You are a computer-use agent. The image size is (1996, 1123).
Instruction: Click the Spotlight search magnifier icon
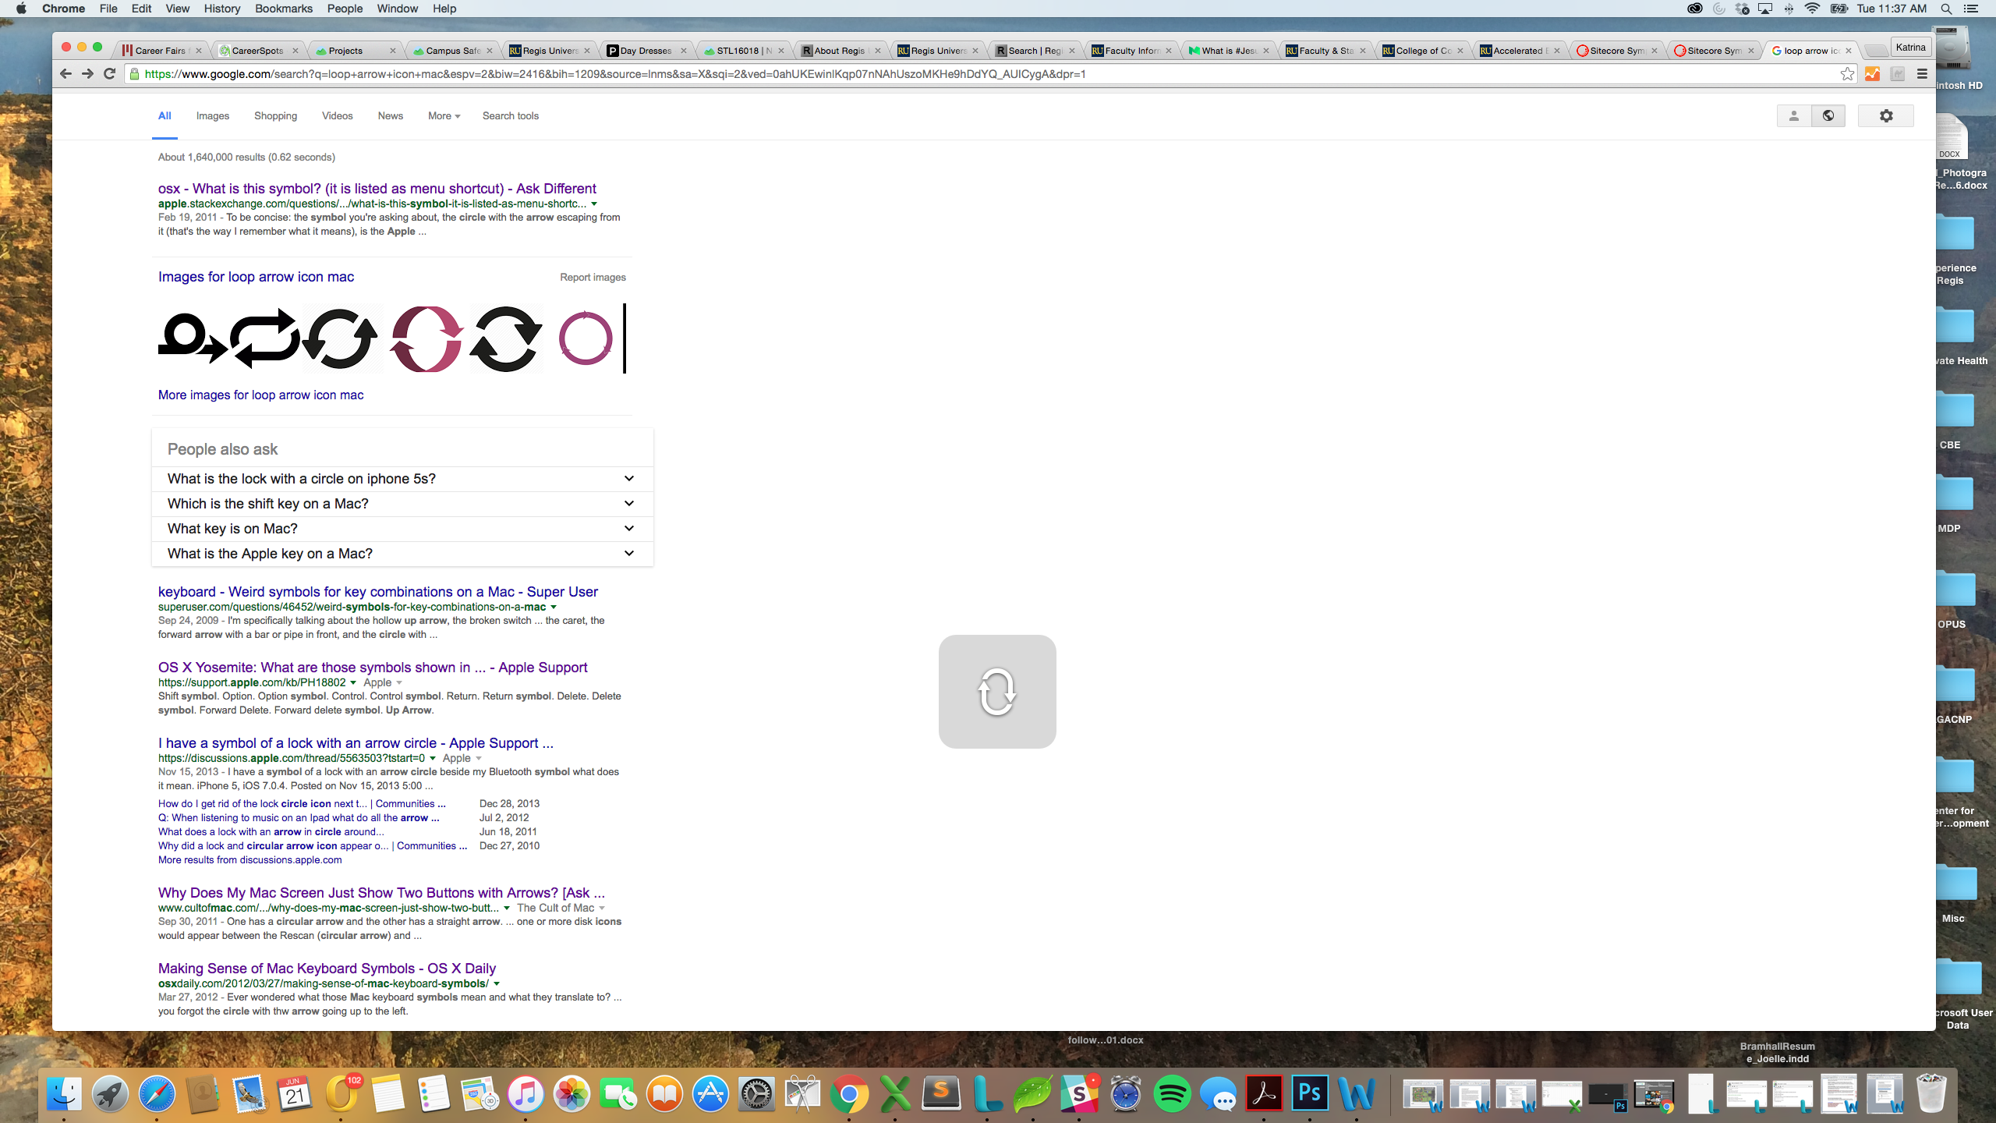(1946, 9)
